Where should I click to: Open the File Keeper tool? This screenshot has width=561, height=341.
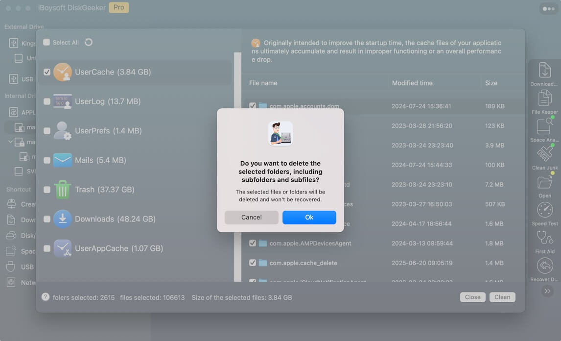coord(544,102)
